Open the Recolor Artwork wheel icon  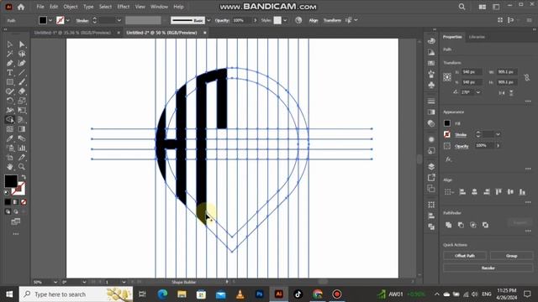pos(298,20)
